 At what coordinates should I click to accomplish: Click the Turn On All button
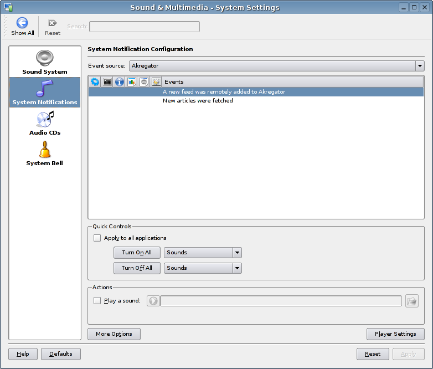pos(137,253)
